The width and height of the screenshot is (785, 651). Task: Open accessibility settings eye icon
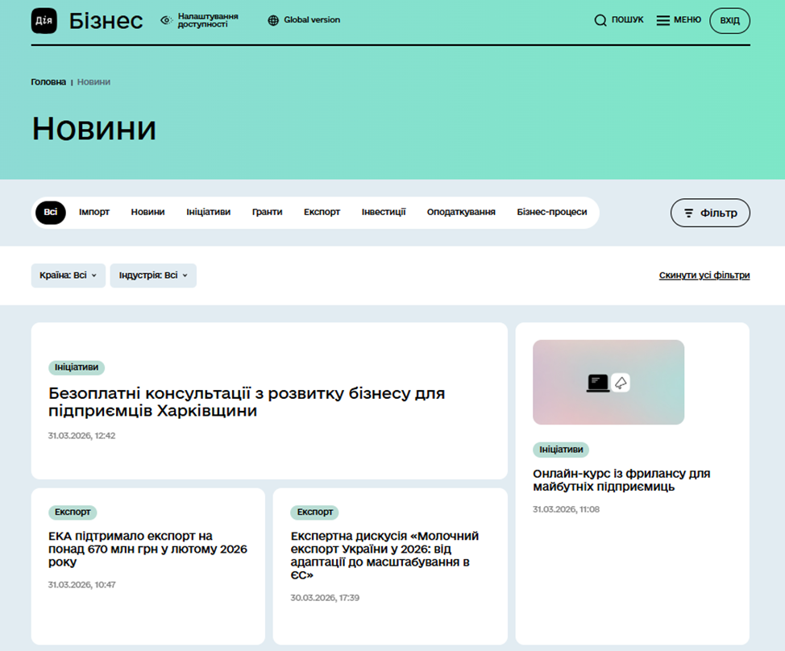166,20
